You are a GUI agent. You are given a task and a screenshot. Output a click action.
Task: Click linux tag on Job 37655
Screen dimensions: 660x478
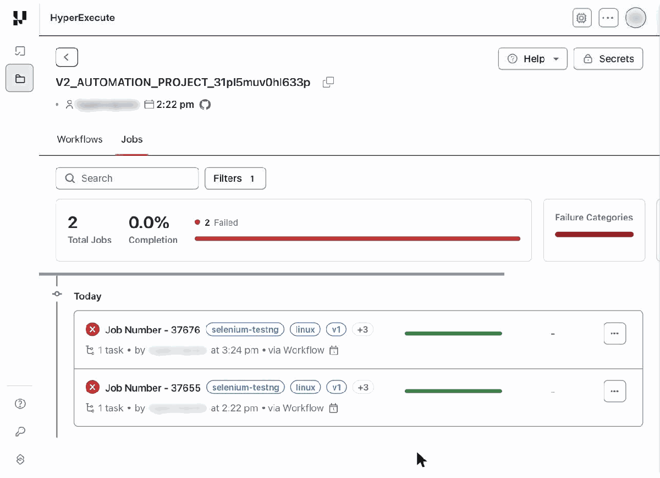(305, 387)
